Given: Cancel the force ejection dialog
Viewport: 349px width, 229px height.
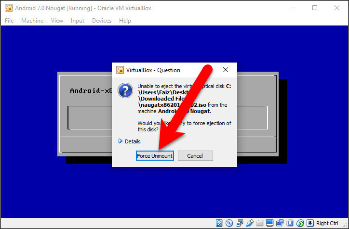Looking at the screenshot, I should coord(195,156).
